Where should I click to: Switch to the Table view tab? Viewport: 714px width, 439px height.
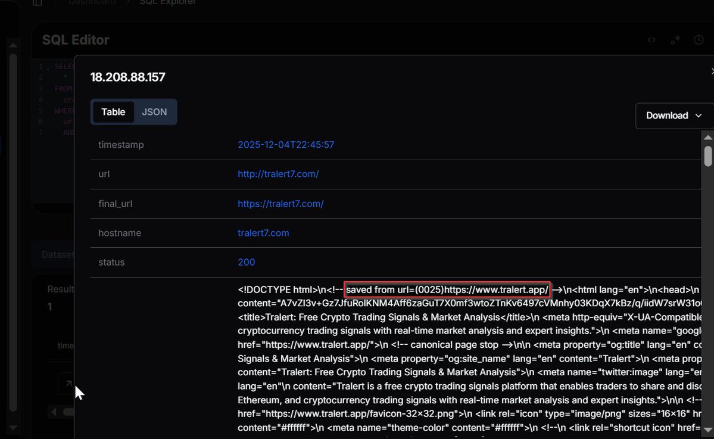pyautogui.click(x=113, y=111)
